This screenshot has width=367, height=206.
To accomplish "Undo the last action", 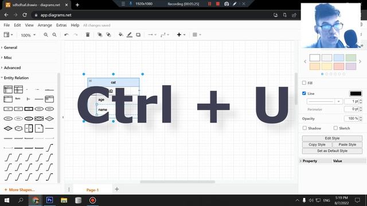I will pyautogui.click(x=67, y=35).
